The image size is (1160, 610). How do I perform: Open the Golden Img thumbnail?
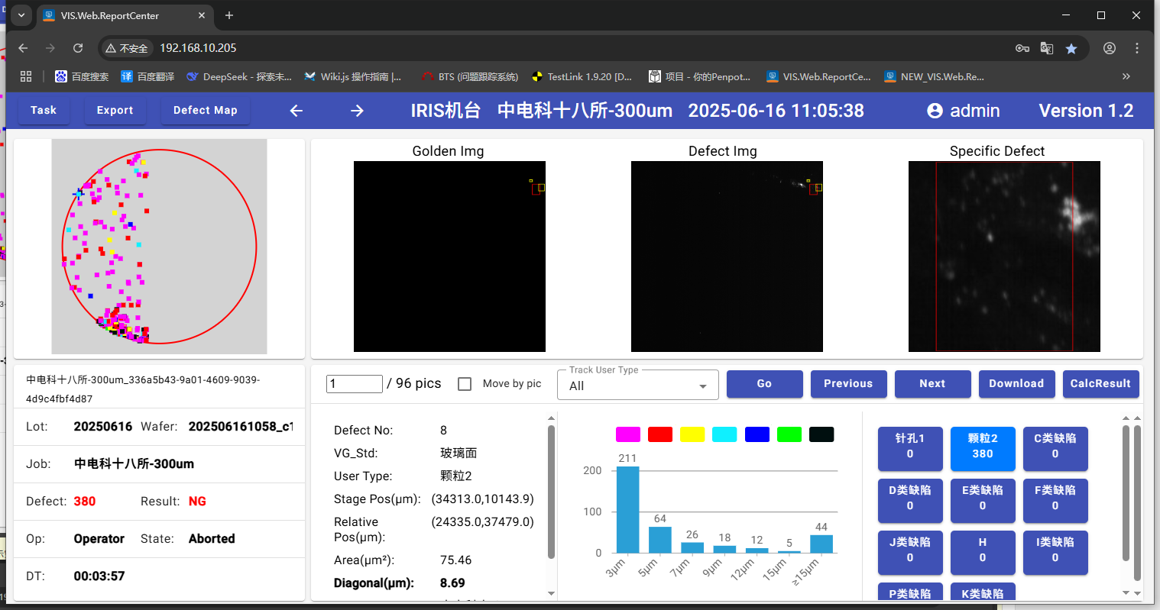point(449,257)
